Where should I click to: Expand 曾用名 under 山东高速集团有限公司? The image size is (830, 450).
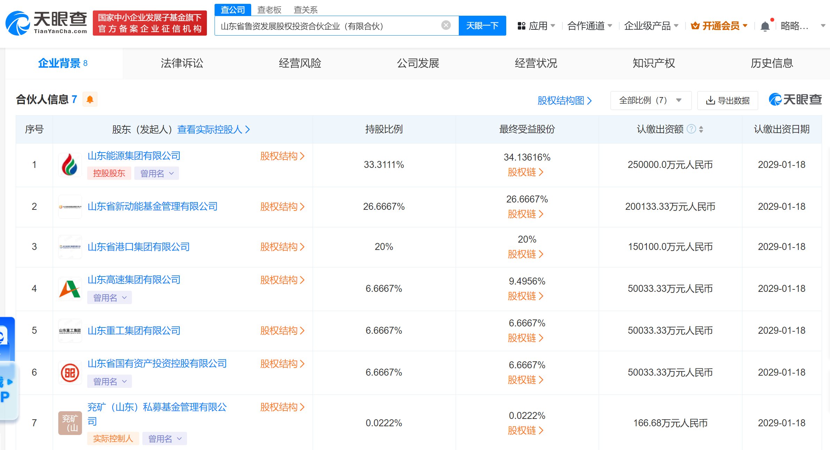(110, 297)
